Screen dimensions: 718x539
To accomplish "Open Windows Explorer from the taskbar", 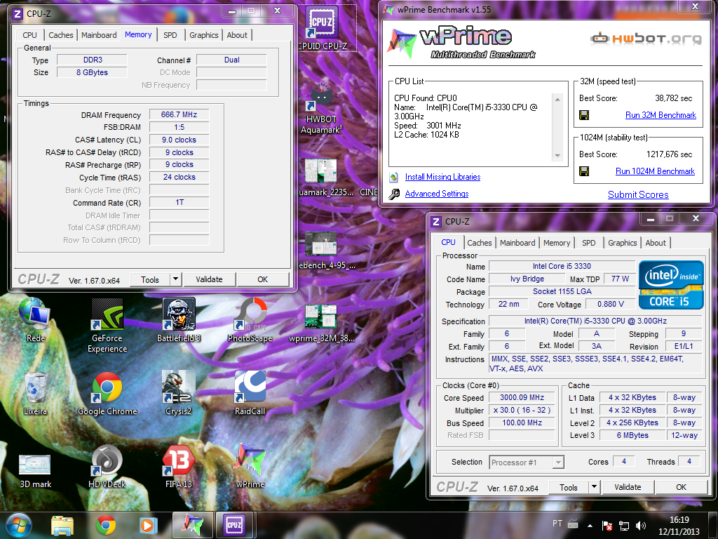I will (62, 526).
